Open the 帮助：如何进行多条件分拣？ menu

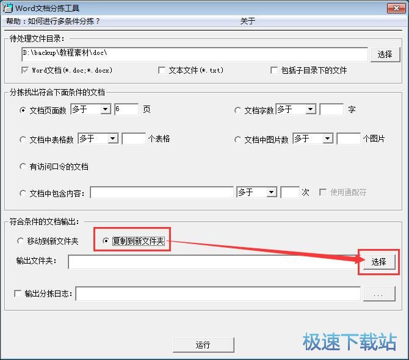coord(52,21)
